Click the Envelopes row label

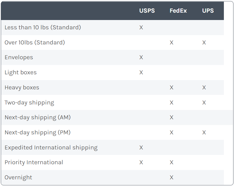19,57
